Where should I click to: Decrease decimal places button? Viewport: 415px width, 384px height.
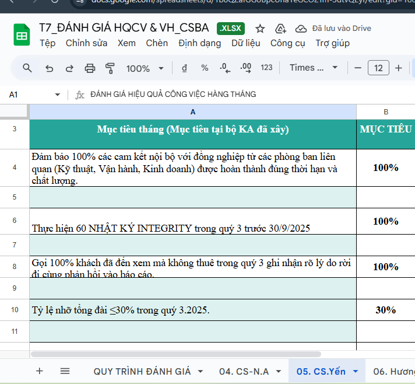click(x=224, y=68)
